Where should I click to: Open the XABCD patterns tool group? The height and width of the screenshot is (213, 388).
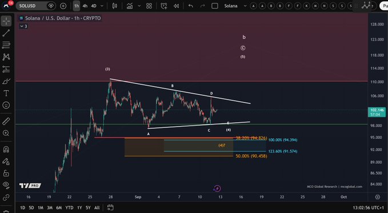(x=6, y=57)
